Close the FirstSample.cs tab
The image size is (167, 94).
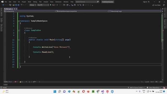[x=16, y=9]
